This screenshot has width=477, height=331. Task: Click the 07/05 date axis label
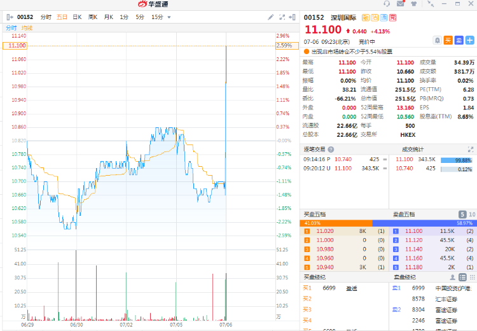[176, 325]
